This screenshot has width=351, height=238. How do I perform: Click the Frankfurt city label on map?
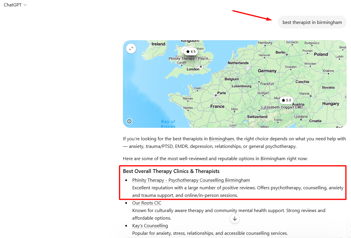pyautogui.click(x=267, y=84)
